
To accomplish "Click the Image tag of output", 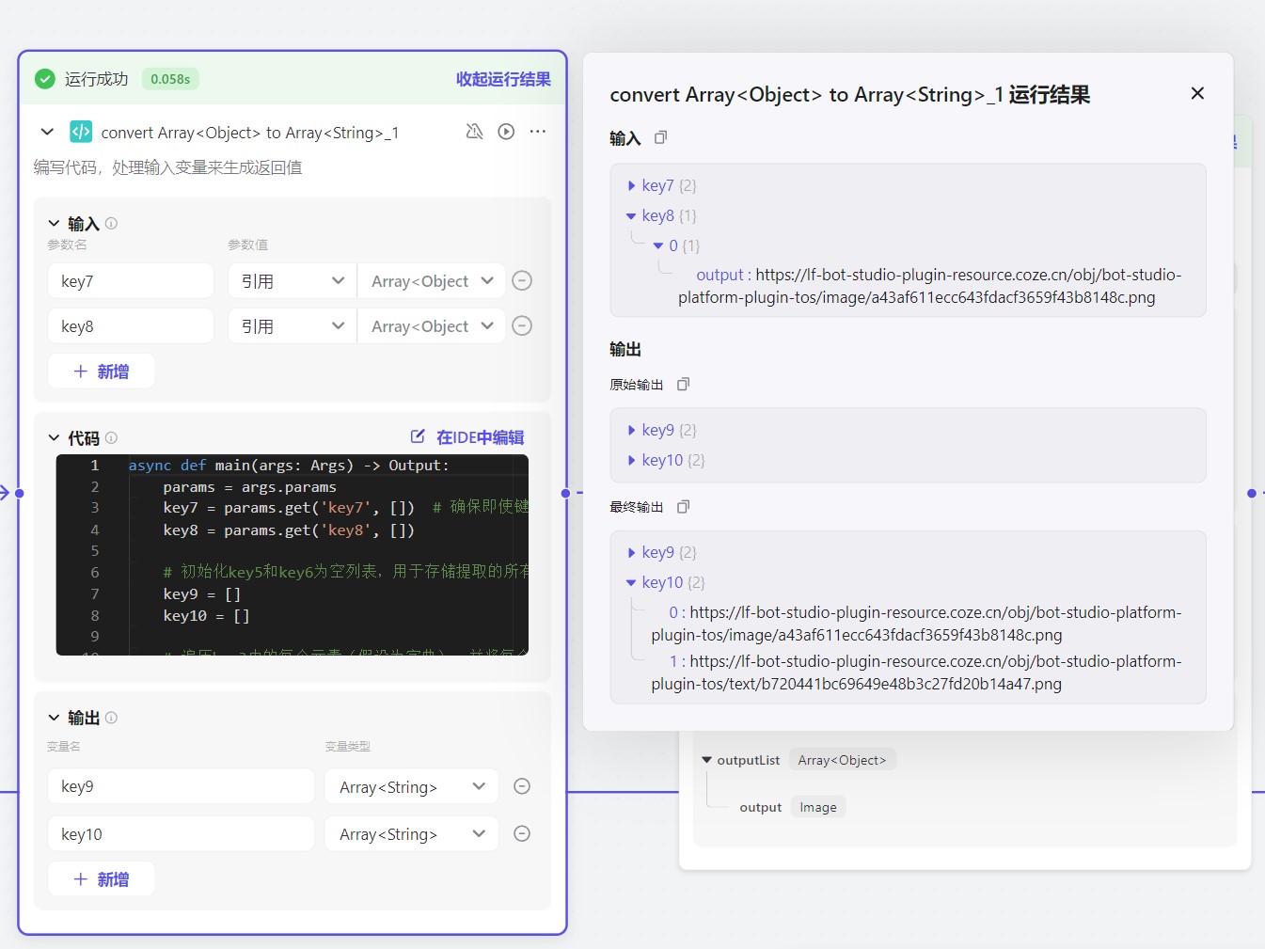I will 817,807.
